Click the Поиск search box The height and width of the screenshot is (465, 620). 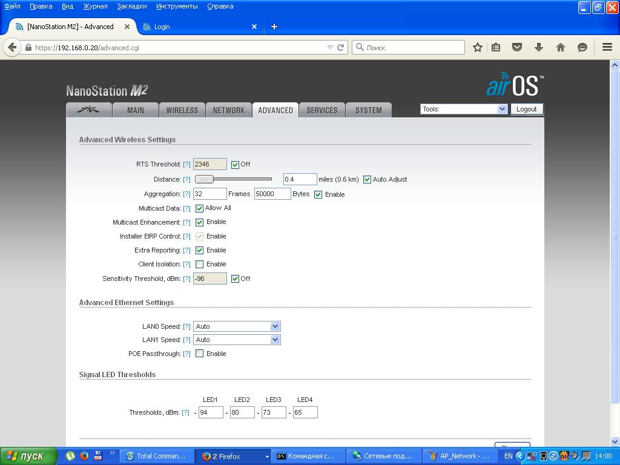pyautogui.click(x=409, y=47)
